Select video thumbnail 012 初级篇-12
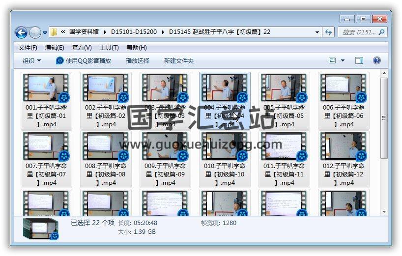Viewport: 402px width, 256px height. [x=344, y=146]
